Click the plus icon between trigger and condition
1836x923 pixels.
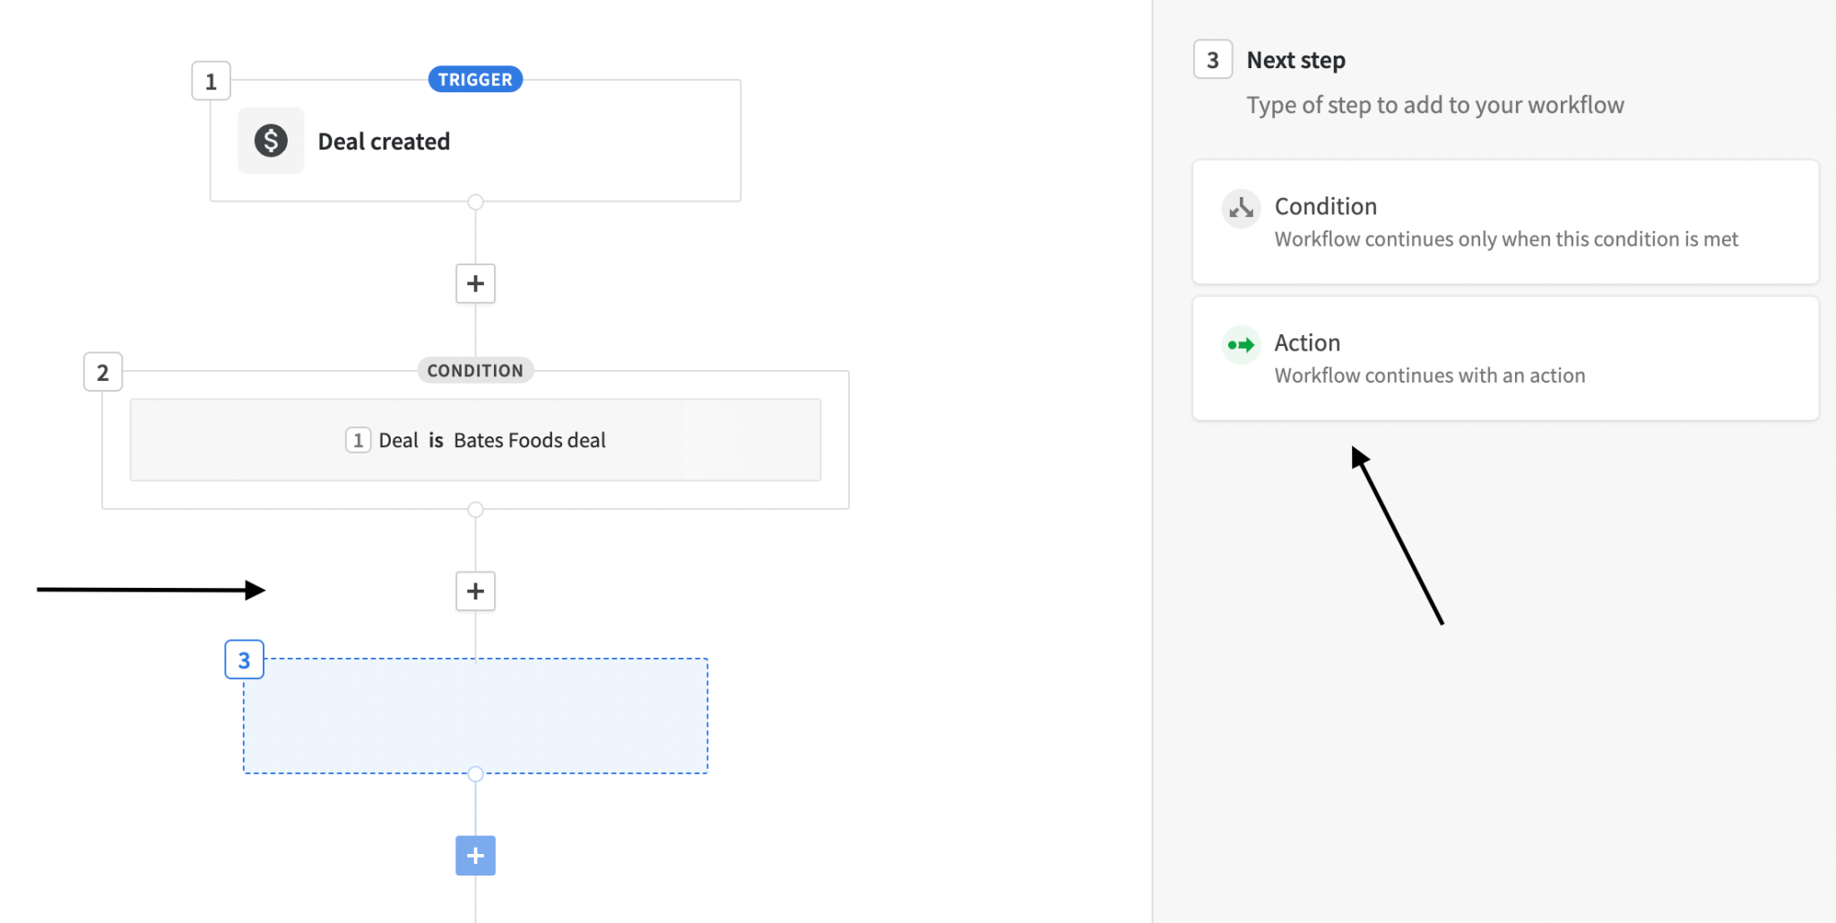tap(475, 283)
